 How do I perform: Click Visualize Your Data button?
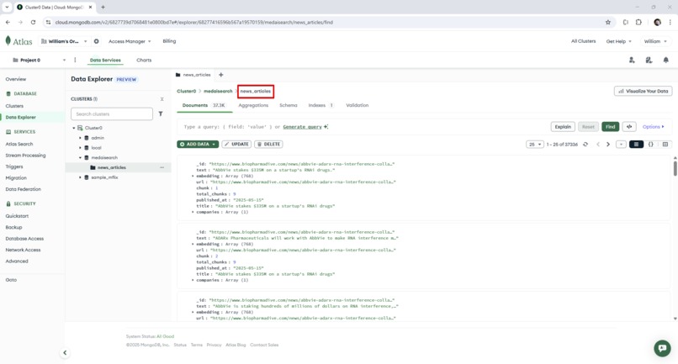point(643,92)
